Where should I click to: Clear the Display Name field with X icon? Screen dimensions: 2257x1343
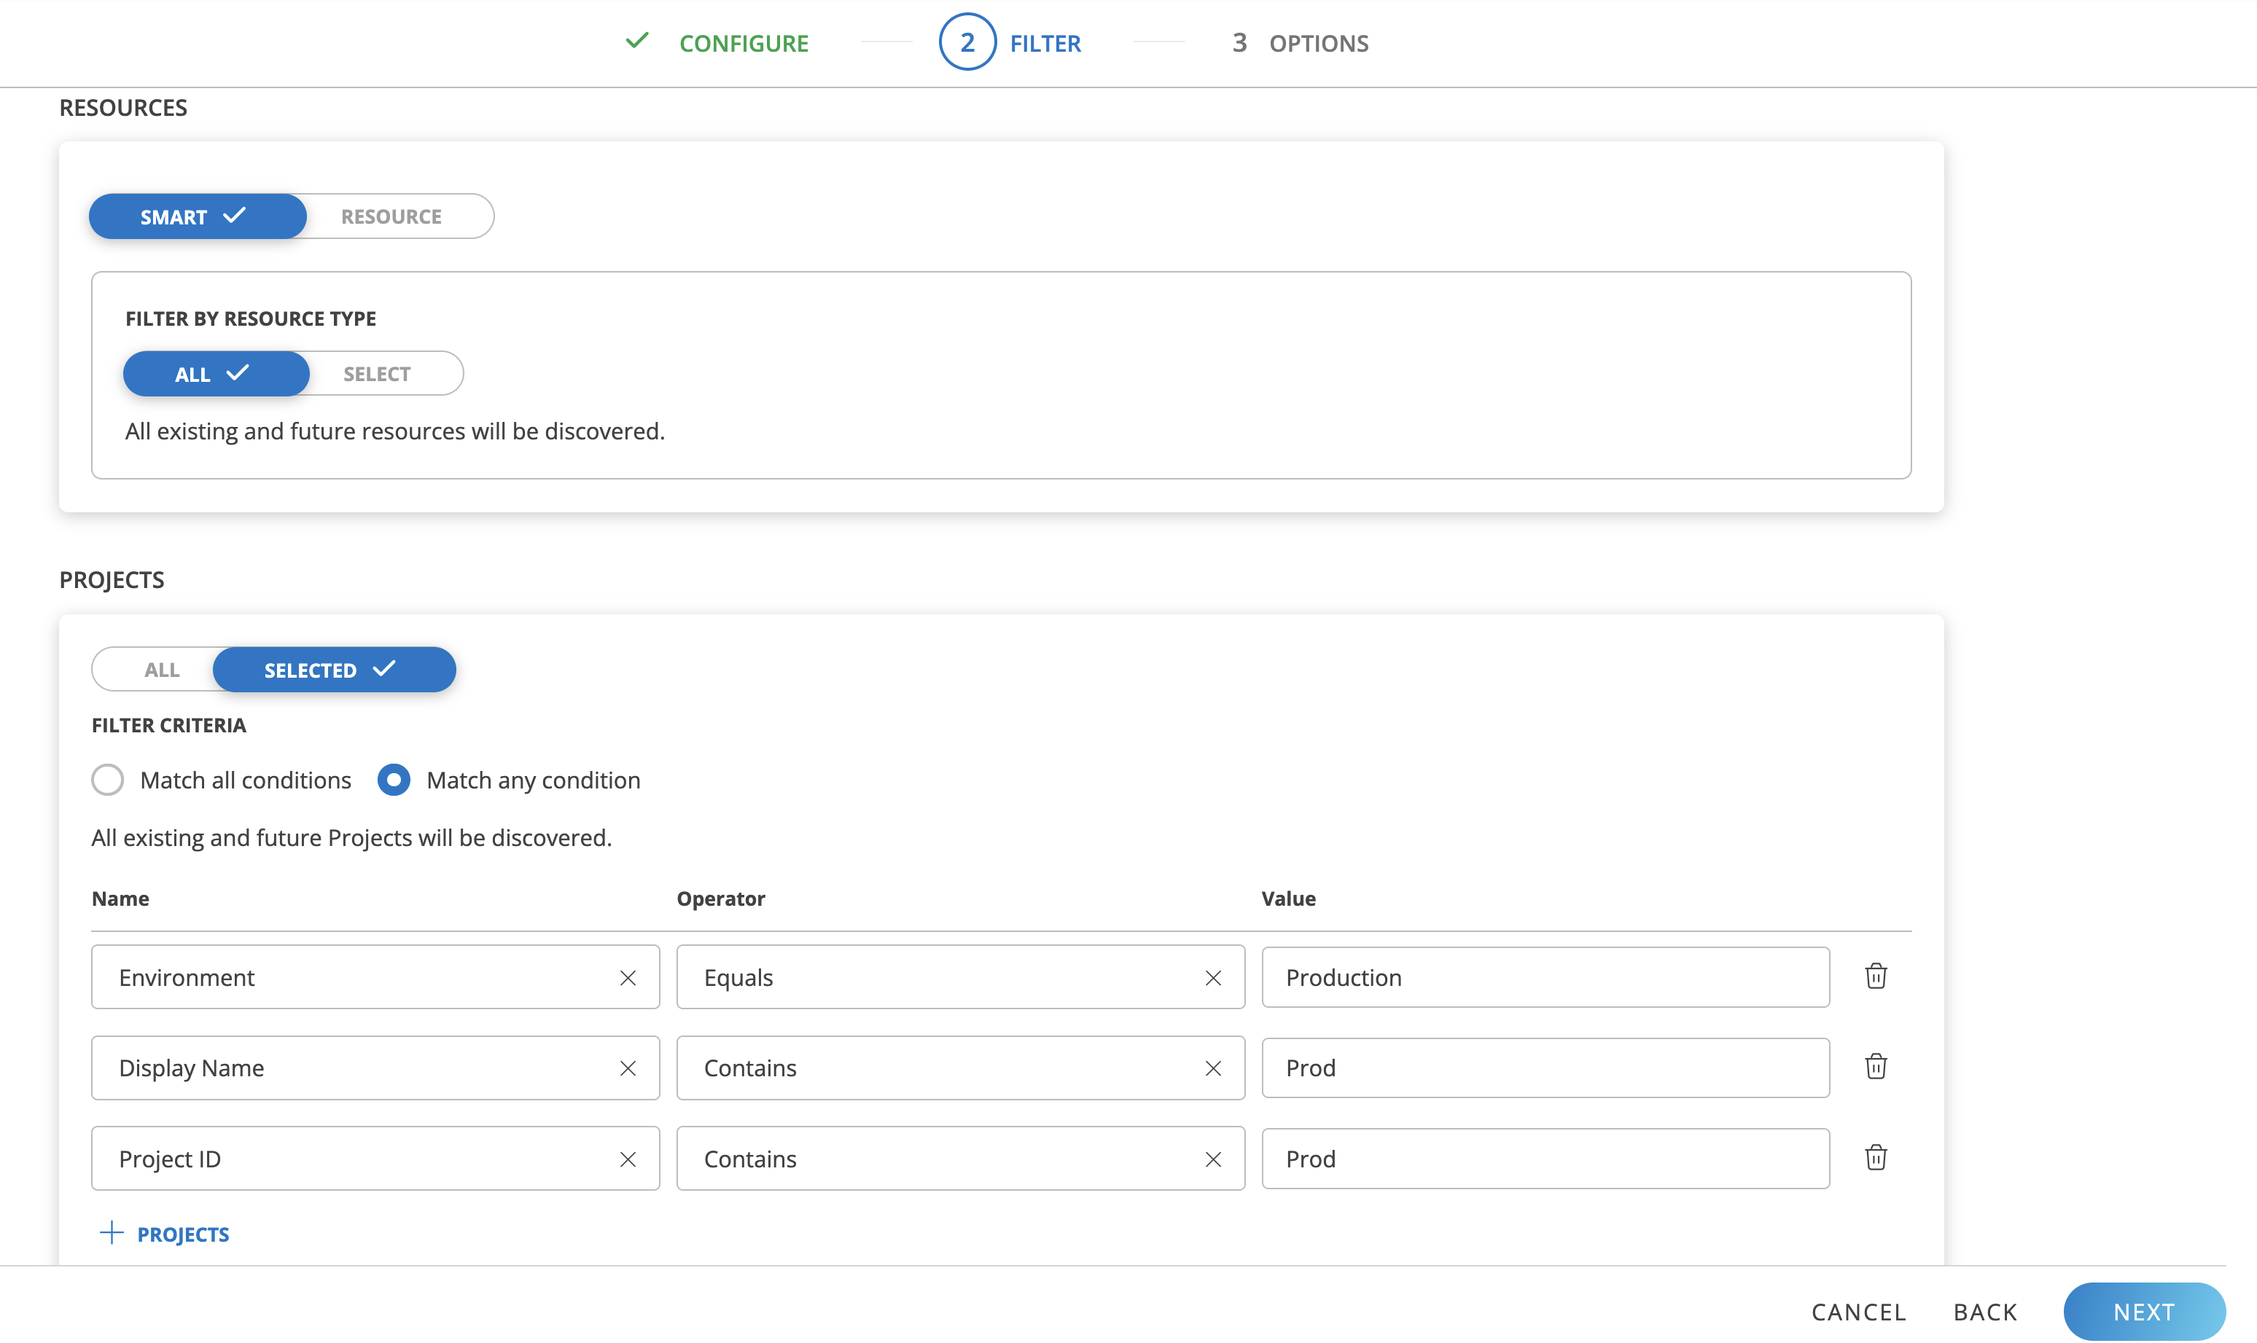(x=628, y=1068)
